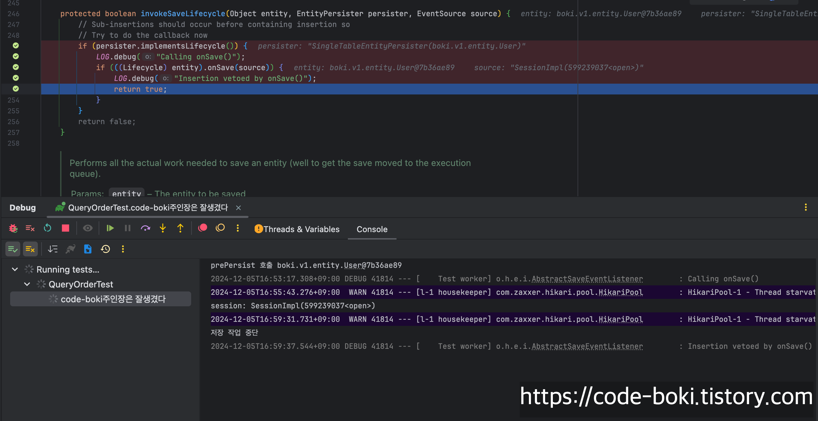The image size is (818, 421).
Task: Open more debug toolbar options menu
Action: click(238, 228)
